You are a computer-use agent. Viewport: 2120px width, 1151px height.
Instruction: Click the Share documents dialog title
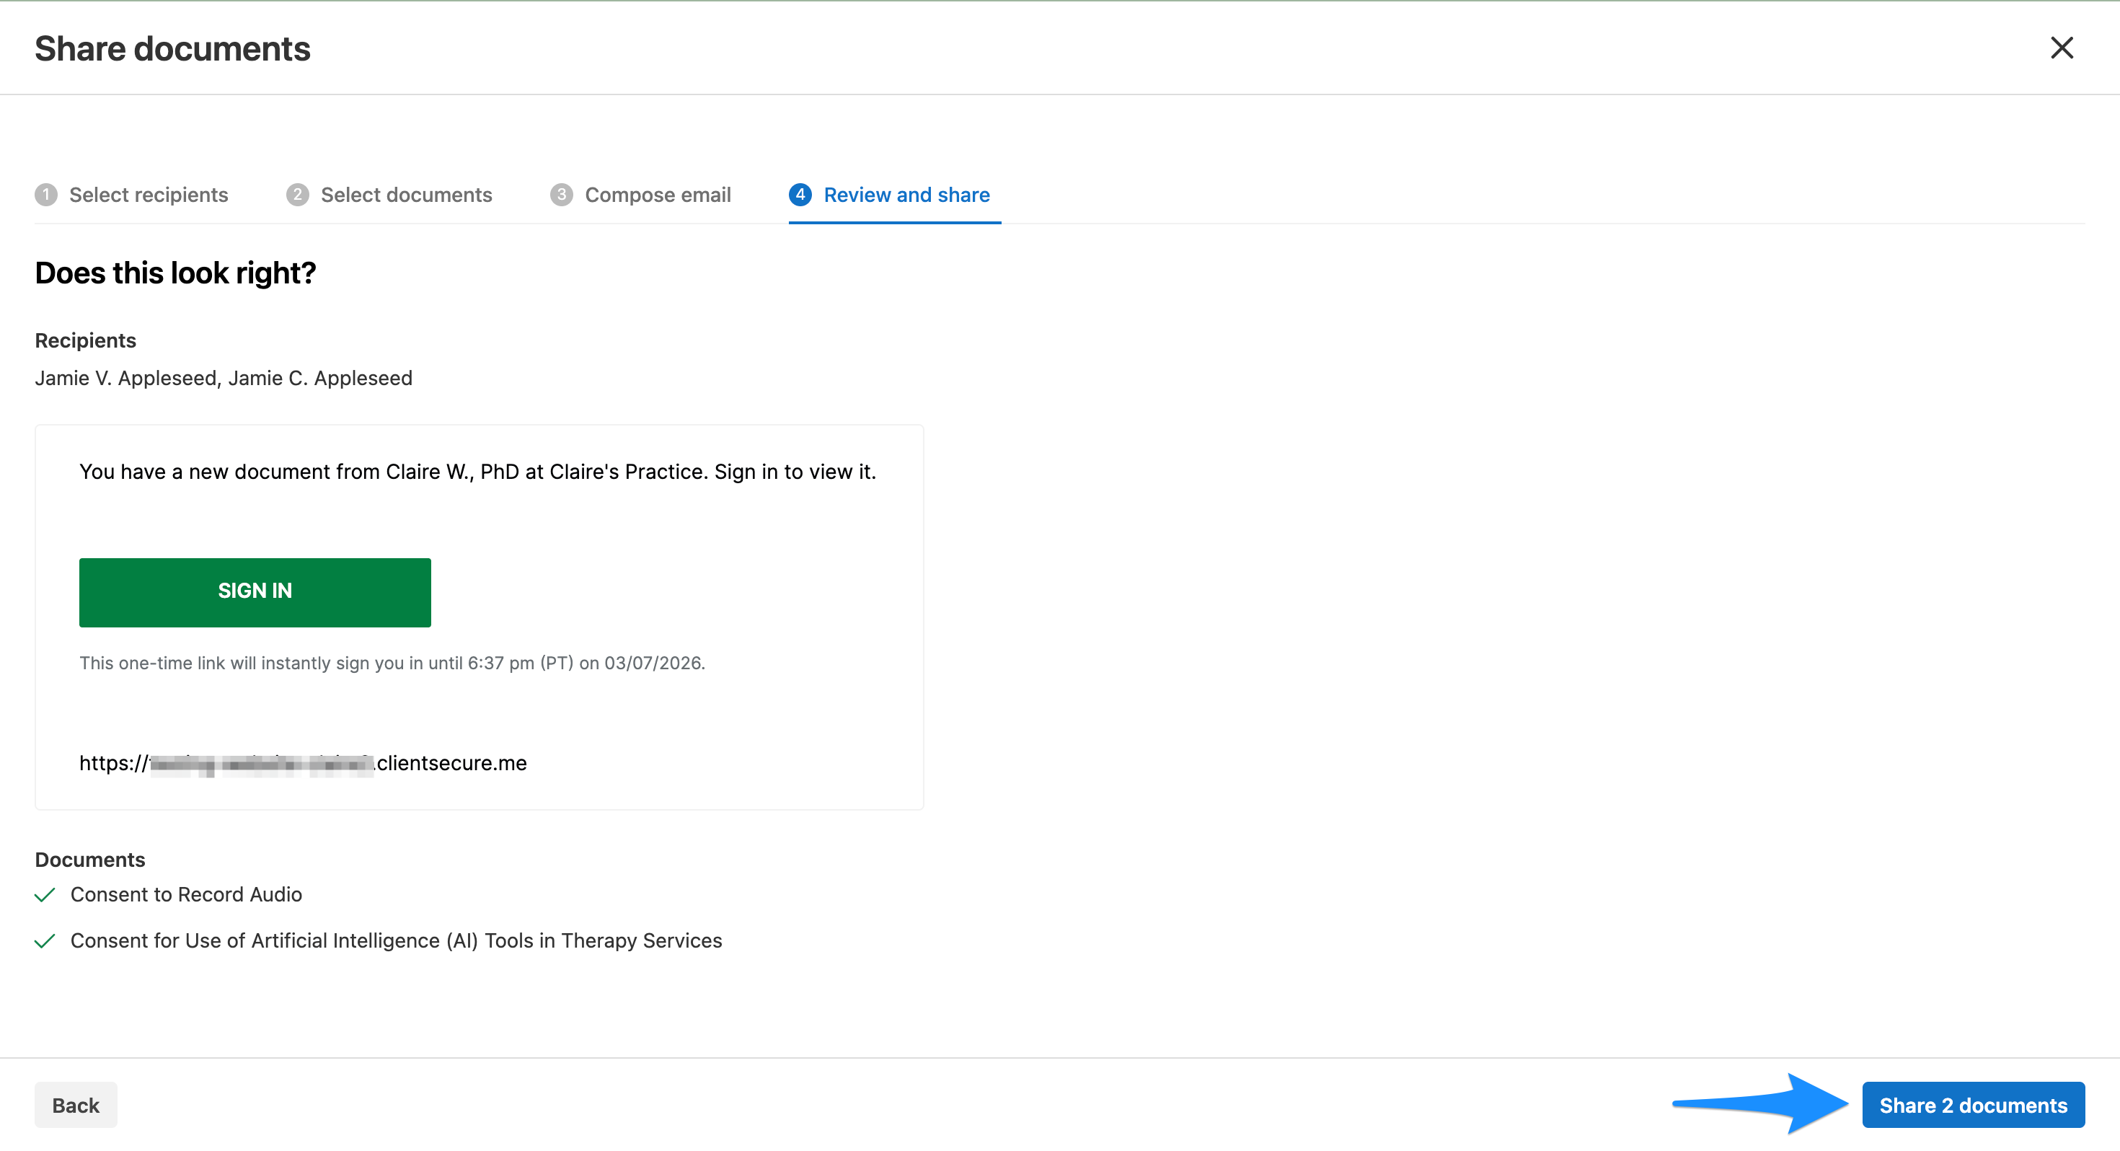(173, 48)
